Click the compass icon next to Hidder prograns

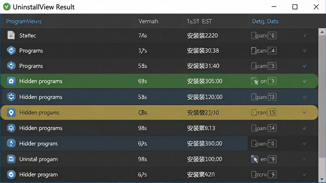(11, 143)
